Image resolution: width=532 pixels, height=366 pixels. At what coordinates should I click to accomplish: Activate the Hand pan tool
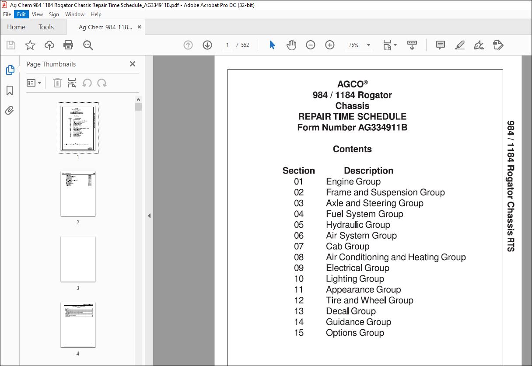pyautogui.click(x=291, y=45)
